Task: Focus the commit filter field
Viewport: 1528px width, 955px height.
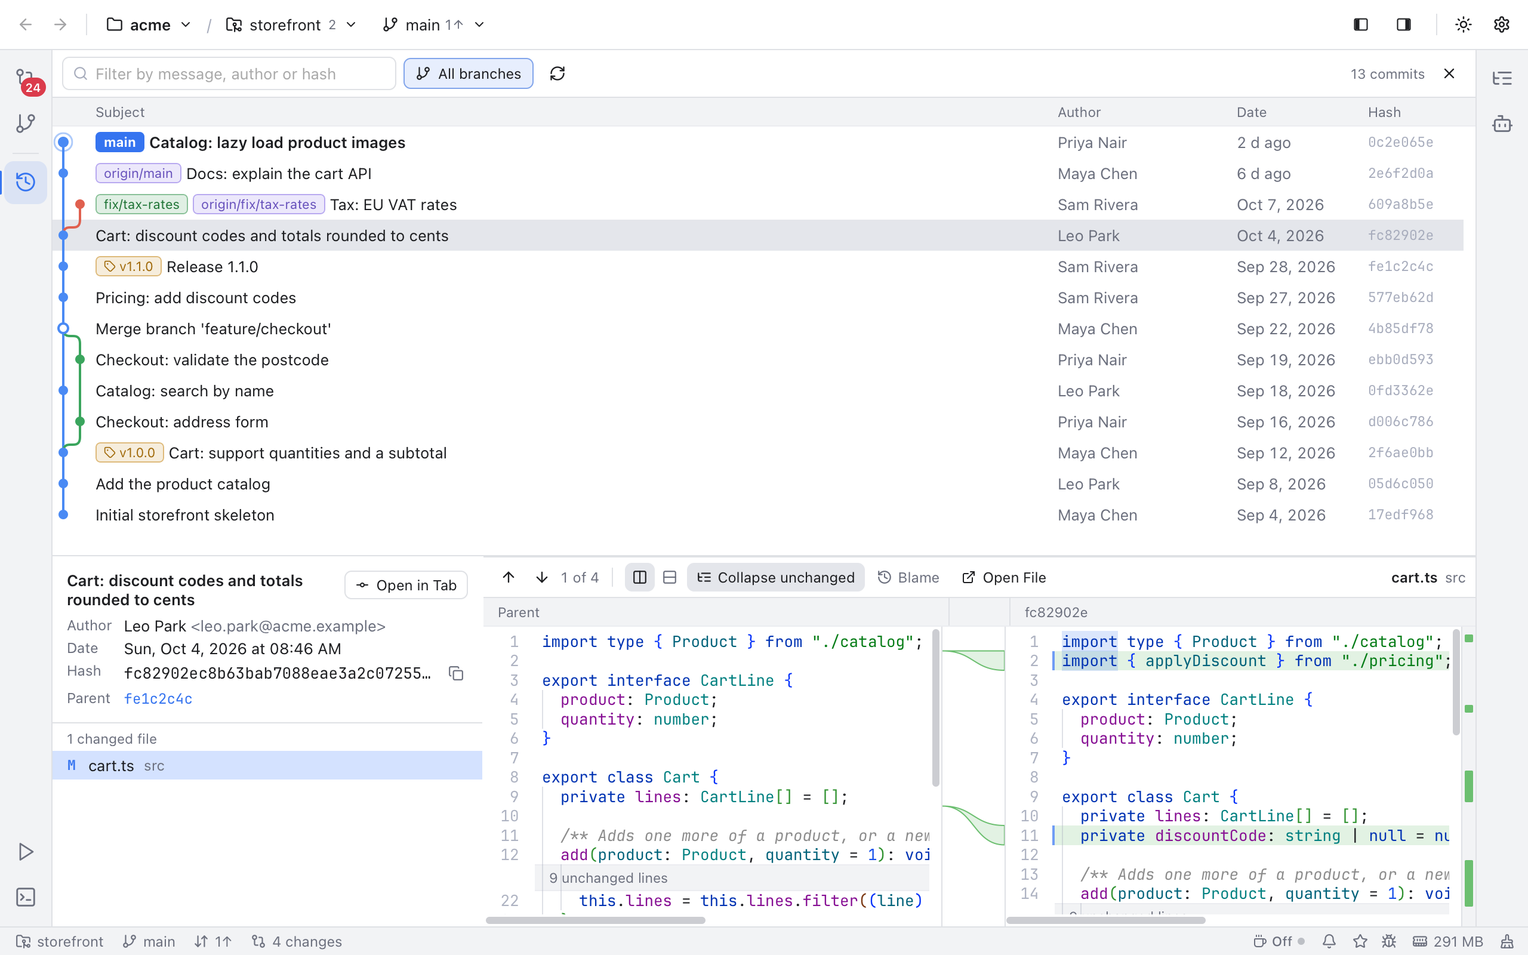Action: 229,74
